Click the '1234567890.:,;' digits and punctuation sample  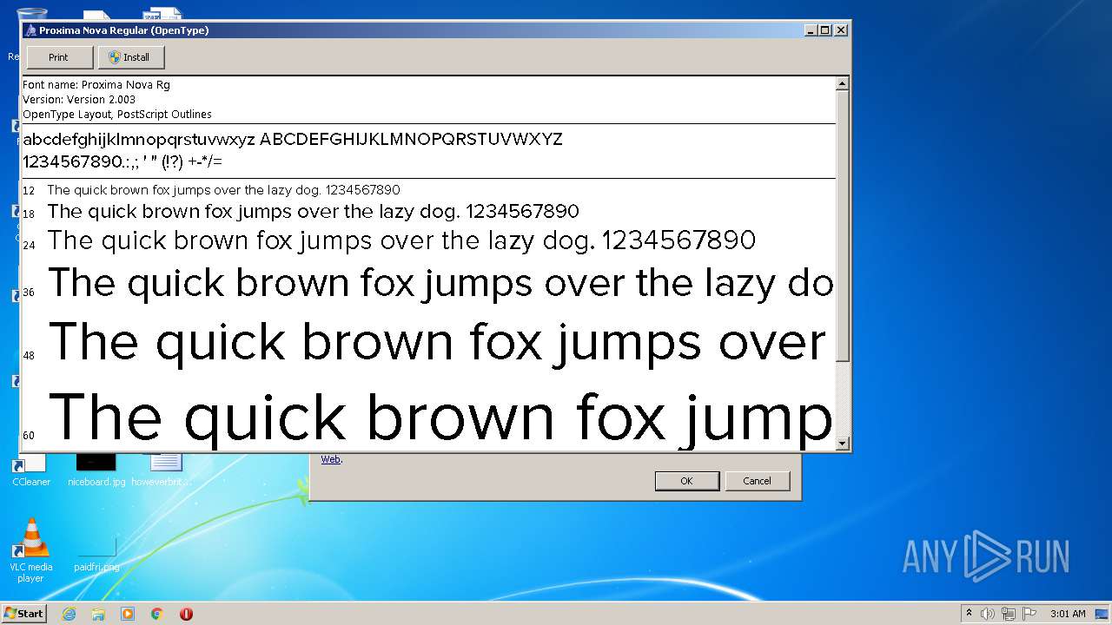coord(122,161)
